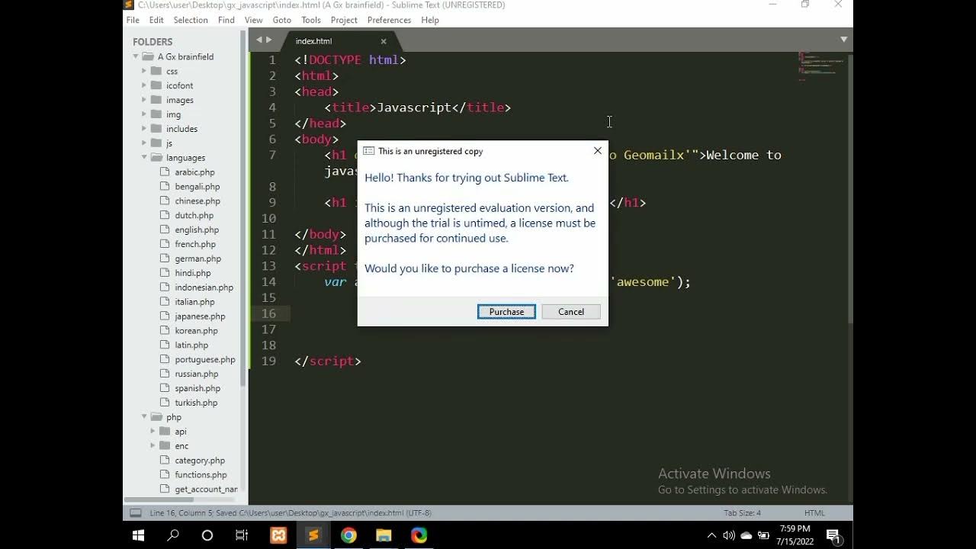
Task: Open portuguese.php file
Action: [x=205, y=360]
